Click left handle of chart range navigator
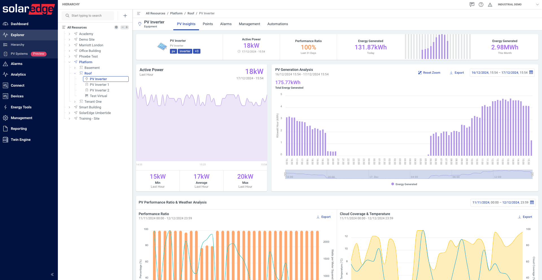 tap(285, 174)
